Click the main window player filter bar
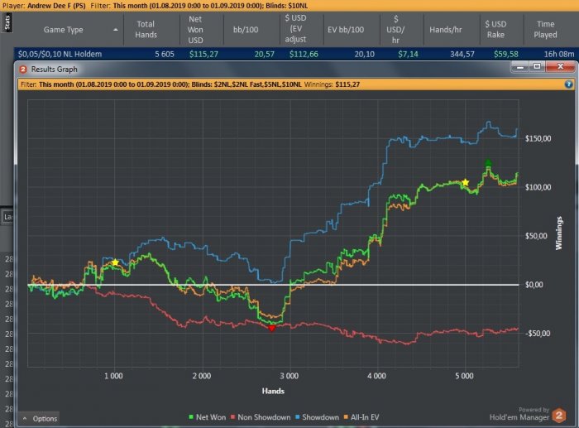The height and width of the screenshot is (428, 579). click(x=289, y=6)
